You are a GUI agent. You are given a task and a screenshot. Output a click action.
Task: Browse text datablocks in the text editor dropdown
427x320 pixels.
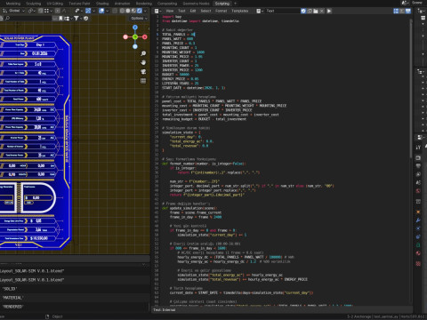pyautogui.click(x=260, y=11)
